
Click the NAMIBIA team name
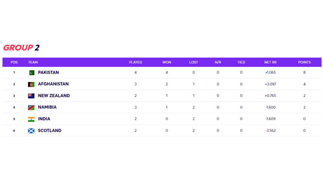(x=47, y=107)
